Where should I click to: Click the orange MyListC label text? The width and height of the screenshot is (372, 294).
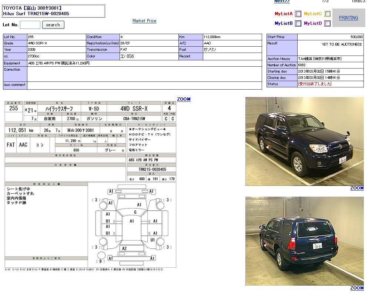(313, 14)
